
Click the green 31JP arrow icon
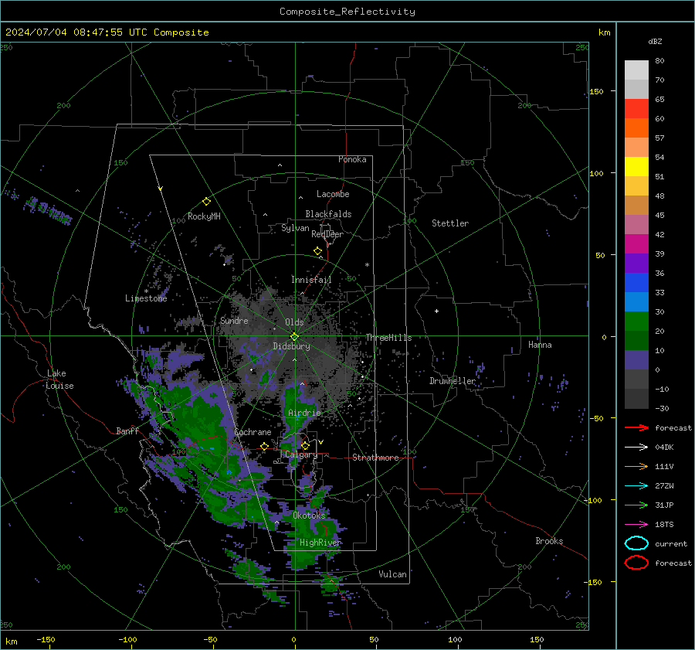636,505
